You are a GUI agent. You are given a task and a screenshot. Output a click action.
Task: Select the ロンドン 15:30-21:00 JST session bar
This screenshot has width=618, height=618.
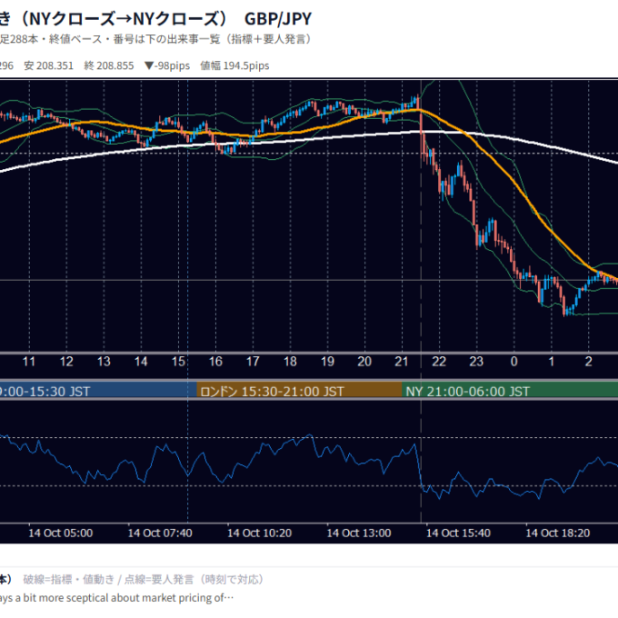click(x=299, y=391)
